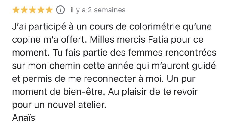Click the word 'atelier.' in last sentence

[x=92, y=105]
